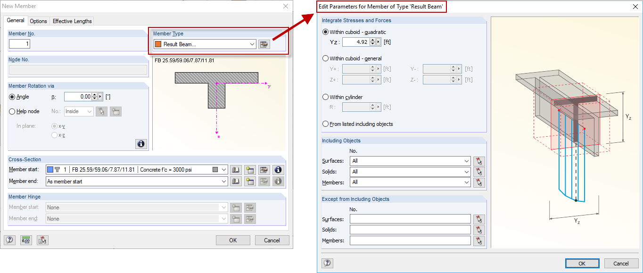This screenshot has height=273, width=643.
Task: Click Yz spinner arrows
Action: [x=372, y=42]
